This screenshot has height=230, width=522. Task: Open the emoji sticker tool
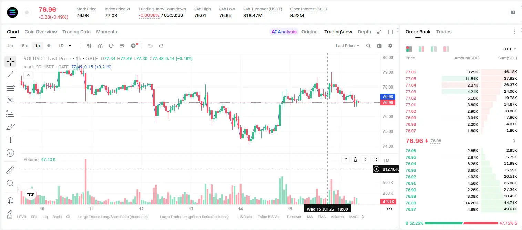pyautogui.click(x=10, y=152)
